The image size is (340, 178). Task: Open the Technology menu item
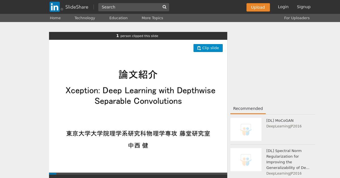(85, 18)
